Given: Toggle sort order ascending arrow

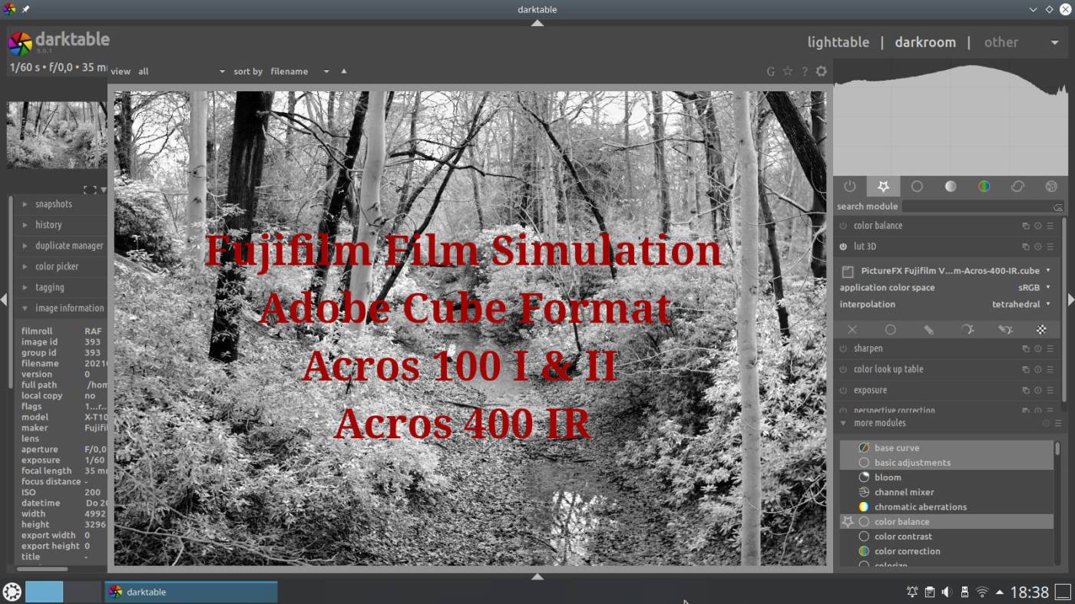Looking at the screenshot, I should coord(344,71).
